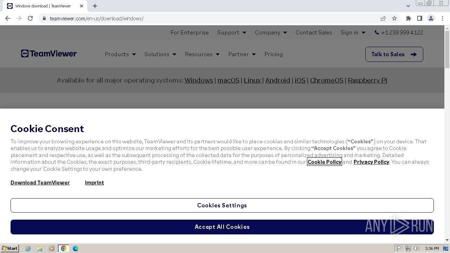
Task: Click the TeamViewer logo
Action: click(49, 54)
